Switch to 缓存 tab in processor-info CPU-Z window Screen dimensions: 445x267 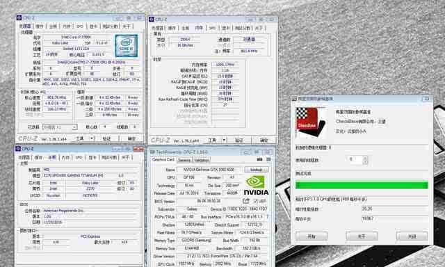point(40,26)
